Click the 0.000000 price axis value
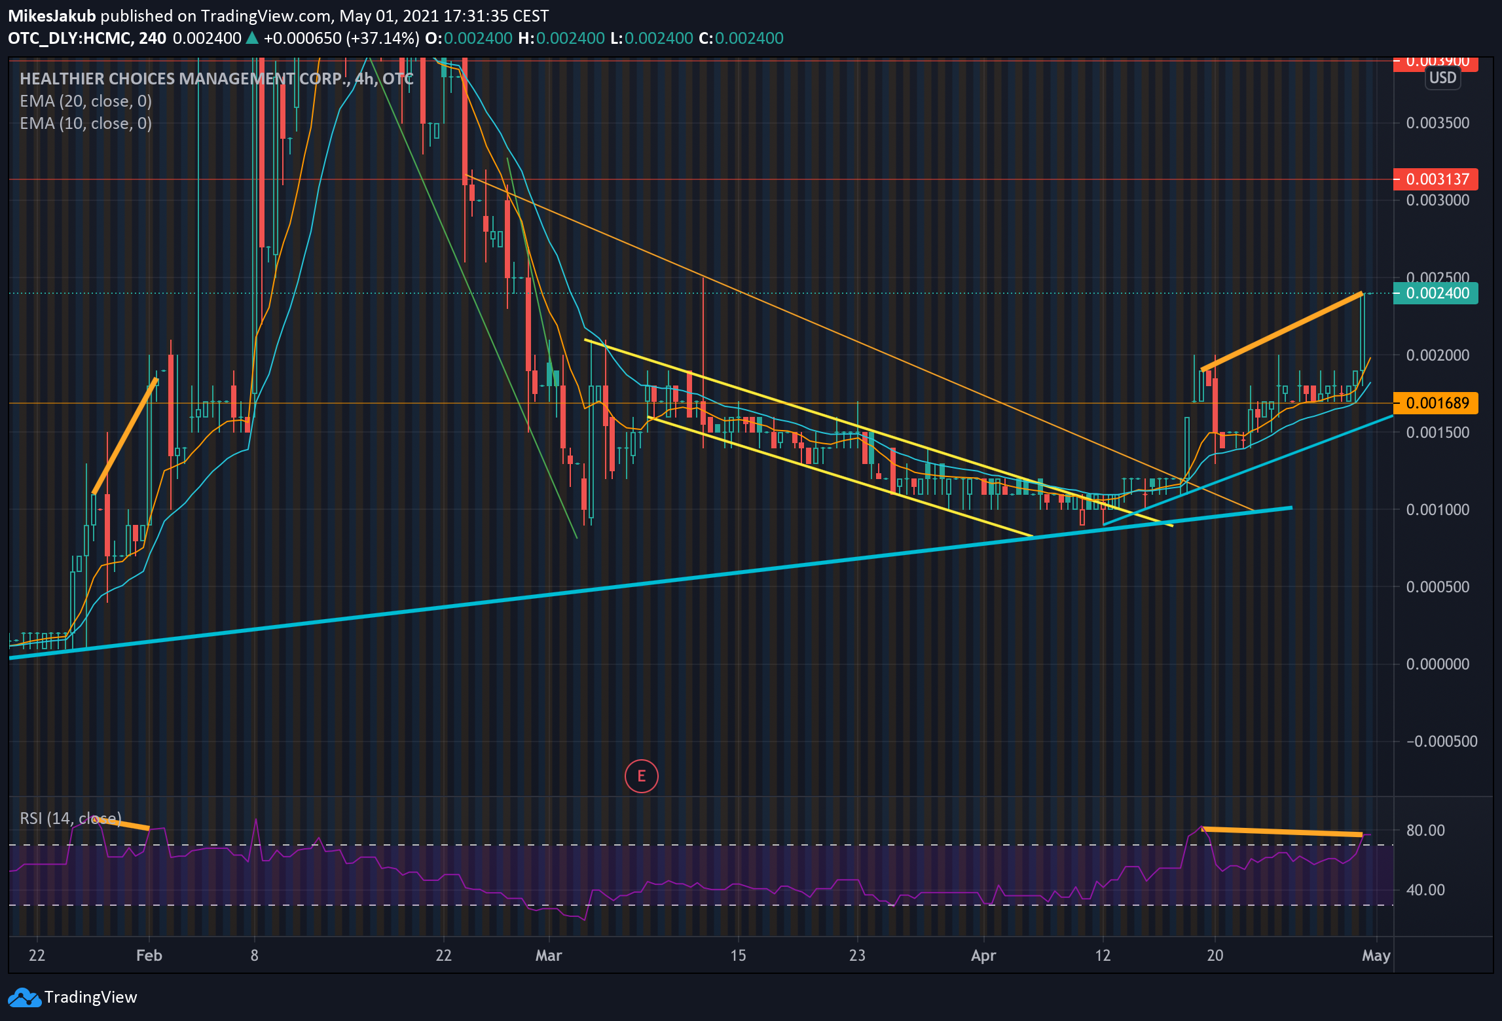1502x1021 pixels. tap(1438, 664)
